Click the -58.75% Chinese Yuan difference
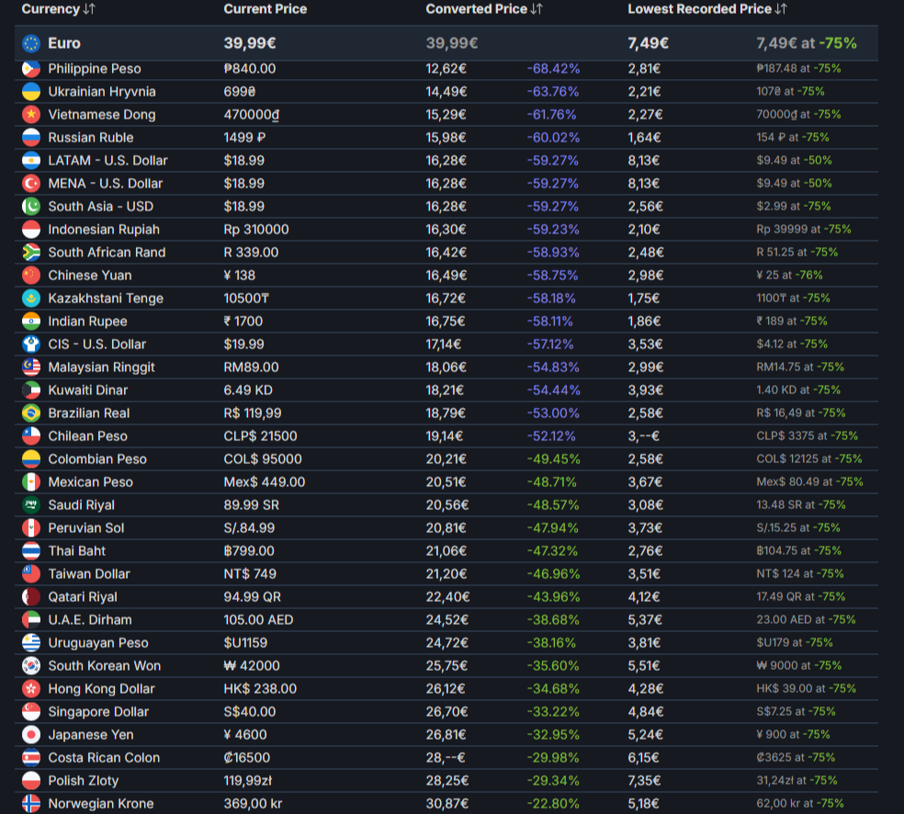Image resolution: width=904 pixels, height=814 pixels. point(552,276)
